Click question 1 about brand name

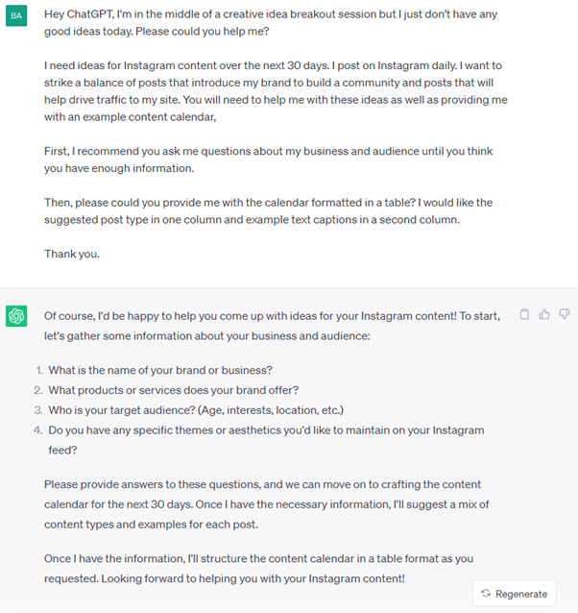point(160,370)
